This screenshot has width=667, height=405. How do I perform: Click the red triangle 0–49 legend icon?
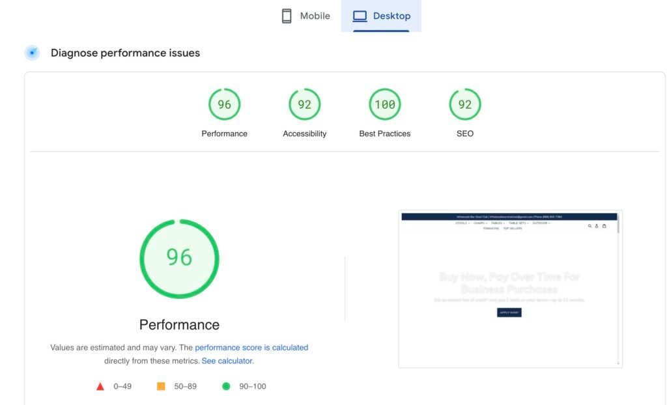[x=100, y=386]
